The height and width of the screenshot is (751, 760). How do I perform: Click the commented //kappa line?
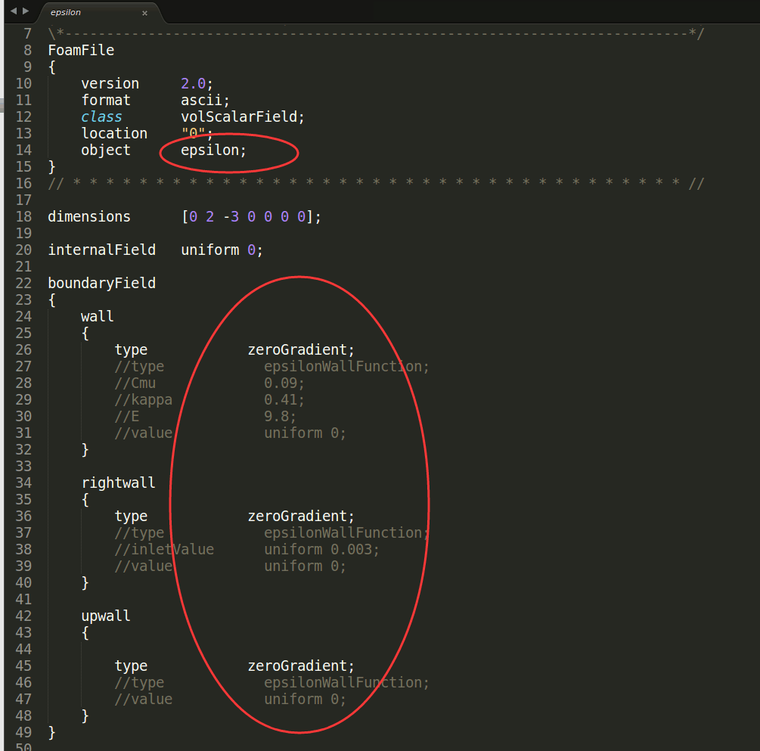click(144, 399)
